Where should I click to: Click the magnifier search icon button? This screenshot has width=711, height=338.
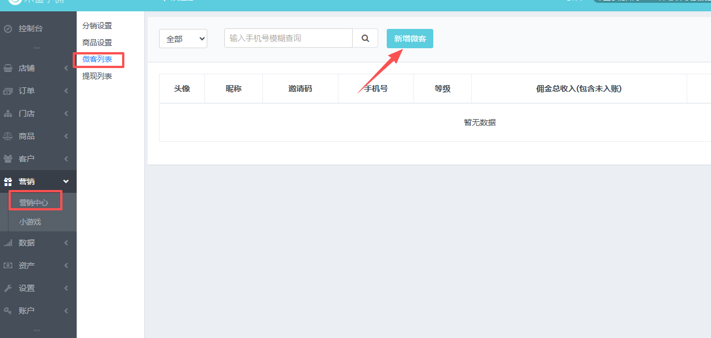coord(365,39)
